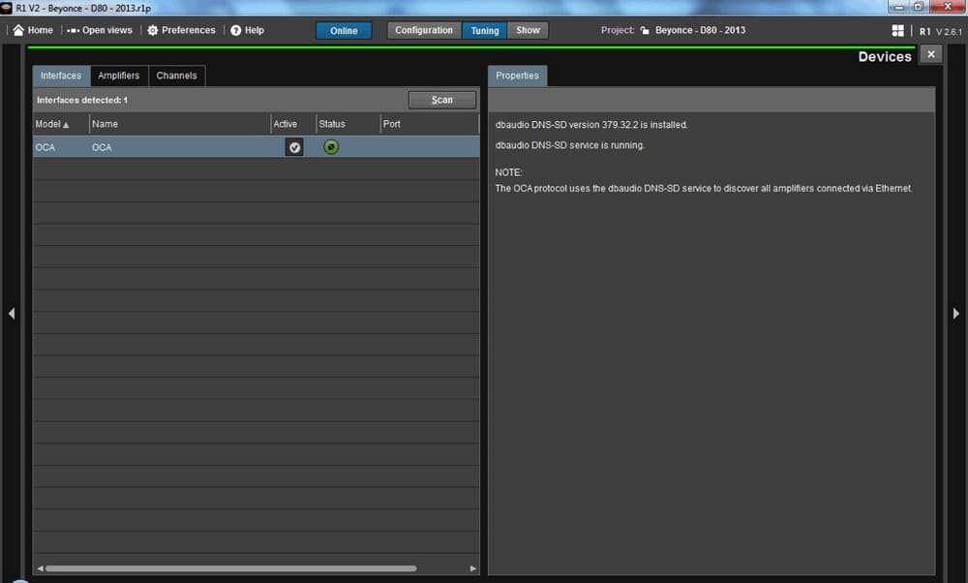Select the Configuration mode button
Image resolution: width=968 pixels, height=583 pixels.
(x=424, y=30)
